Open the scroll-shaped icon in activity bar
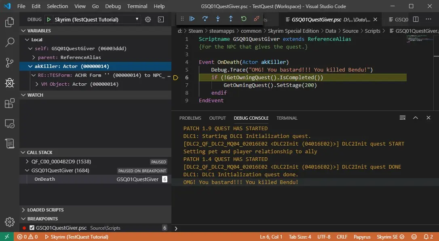 [x=10, y=143]
